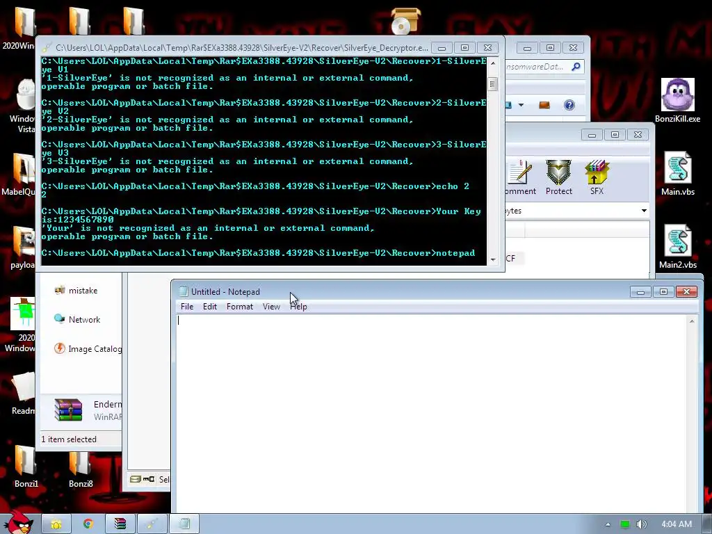This screenshot has height=534, width=712.
Task: Open the Explorer view options dropdown arrow
Action: point(521,106)
